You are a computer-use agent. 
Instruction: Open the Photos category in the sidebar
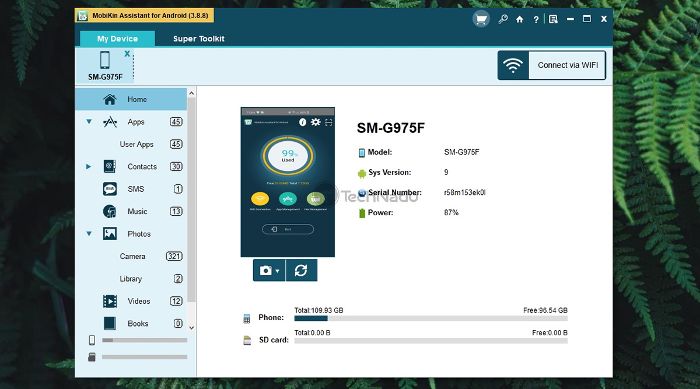(x=131, y=234)
